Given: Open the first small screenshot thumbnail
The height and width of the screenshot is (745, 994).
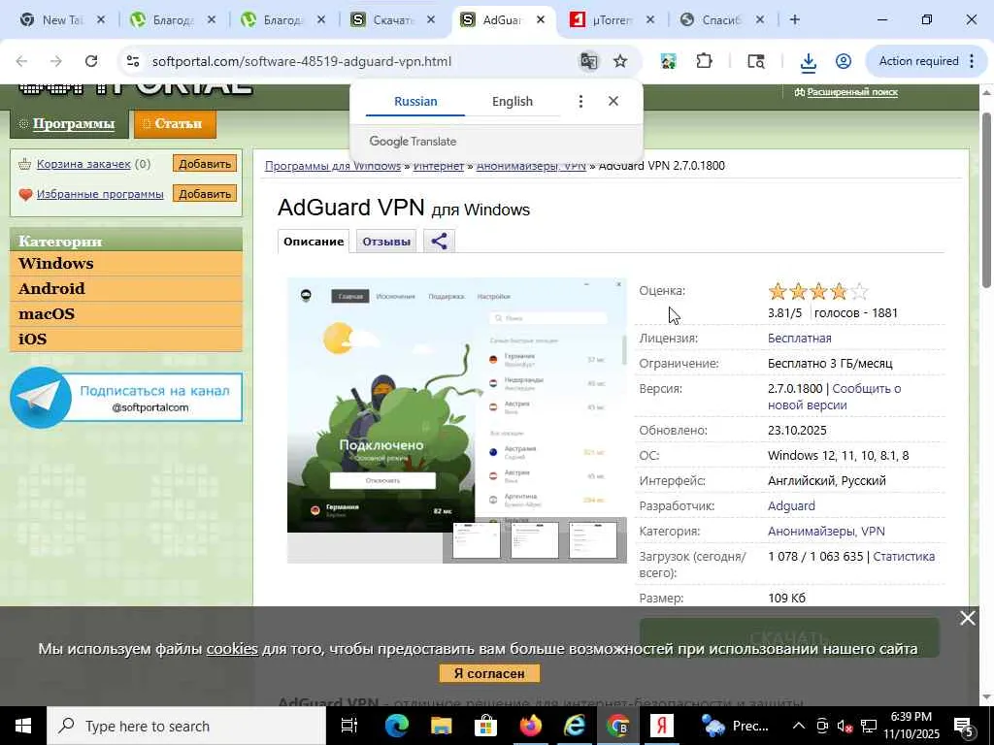Looking at the screenshot, I should coord(476,540).
